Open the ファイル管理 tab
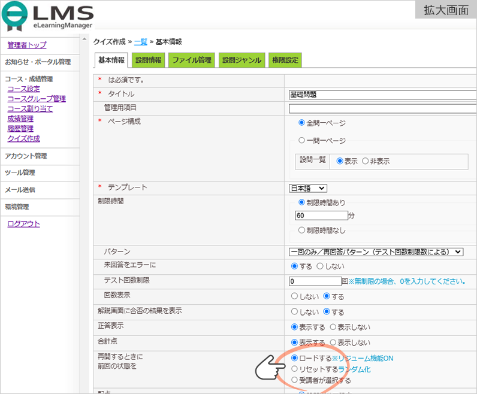Screen dimensions: 477x394 pyautogui.click(x=192, y=60)
